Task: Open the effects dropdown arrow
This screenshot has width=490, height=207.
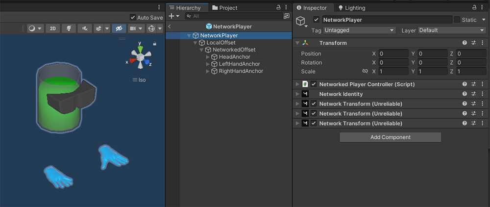Action: point(107,28)
